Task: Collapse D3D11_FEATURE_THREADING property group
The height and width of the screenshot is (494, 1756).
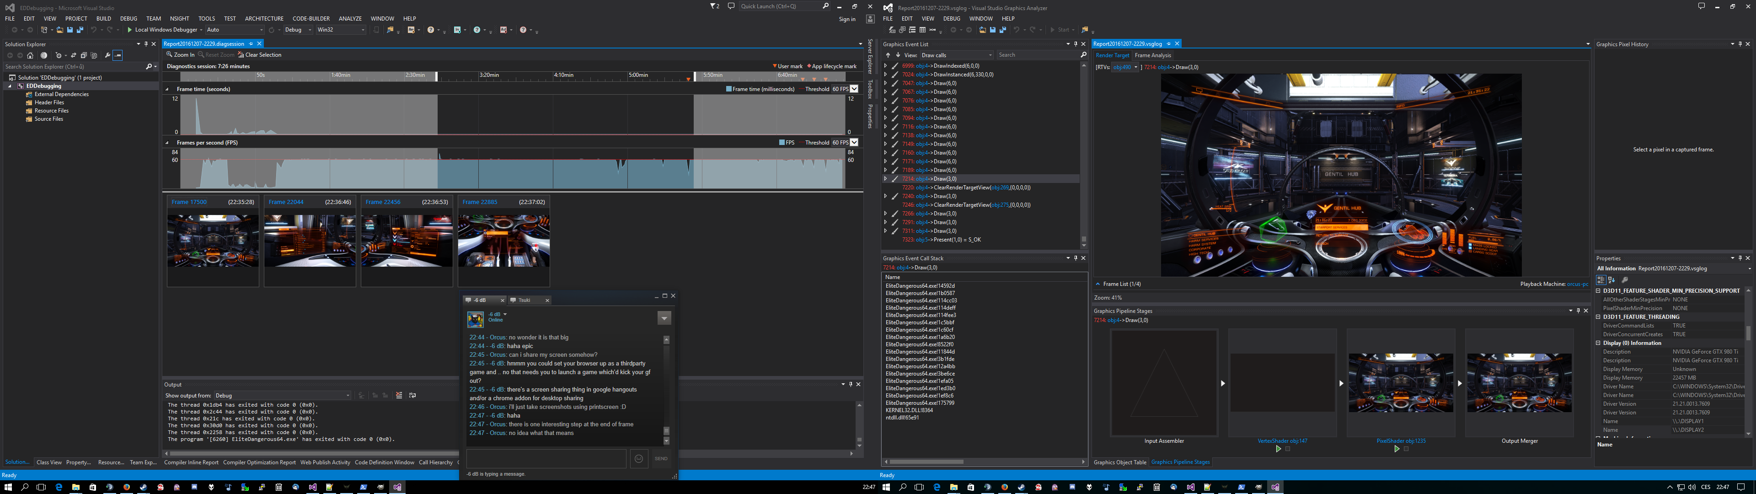Action: [1599, 317]
